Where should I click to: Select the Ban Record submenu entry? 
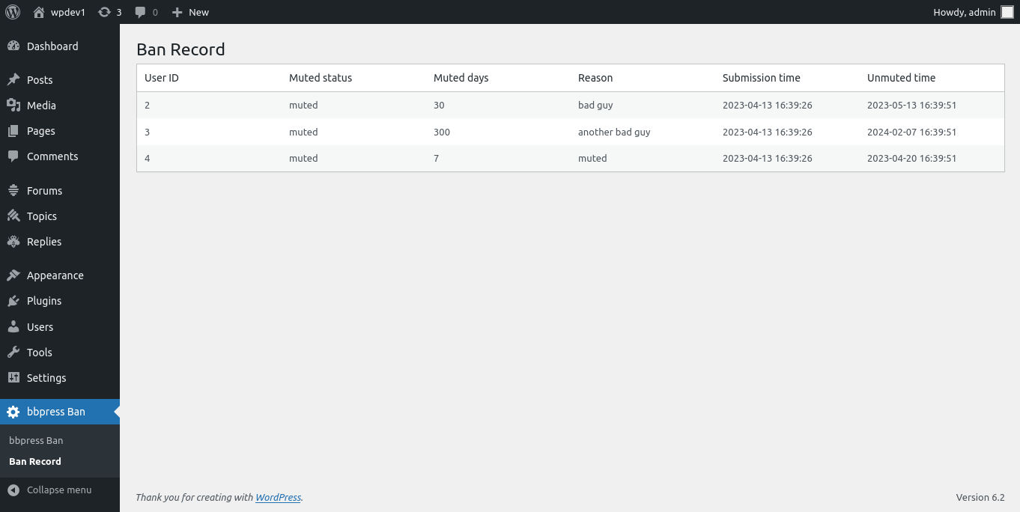(35, 462)
